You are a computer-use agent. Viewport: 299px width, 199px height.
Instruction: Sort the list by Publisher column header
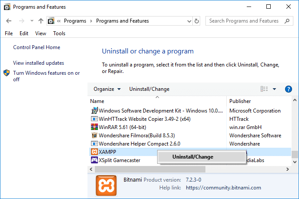[x=240, y=101]
